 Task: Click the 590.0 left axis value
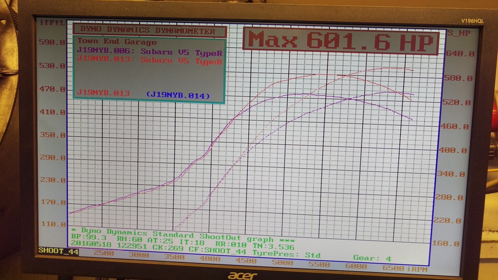tap(52, 42)
